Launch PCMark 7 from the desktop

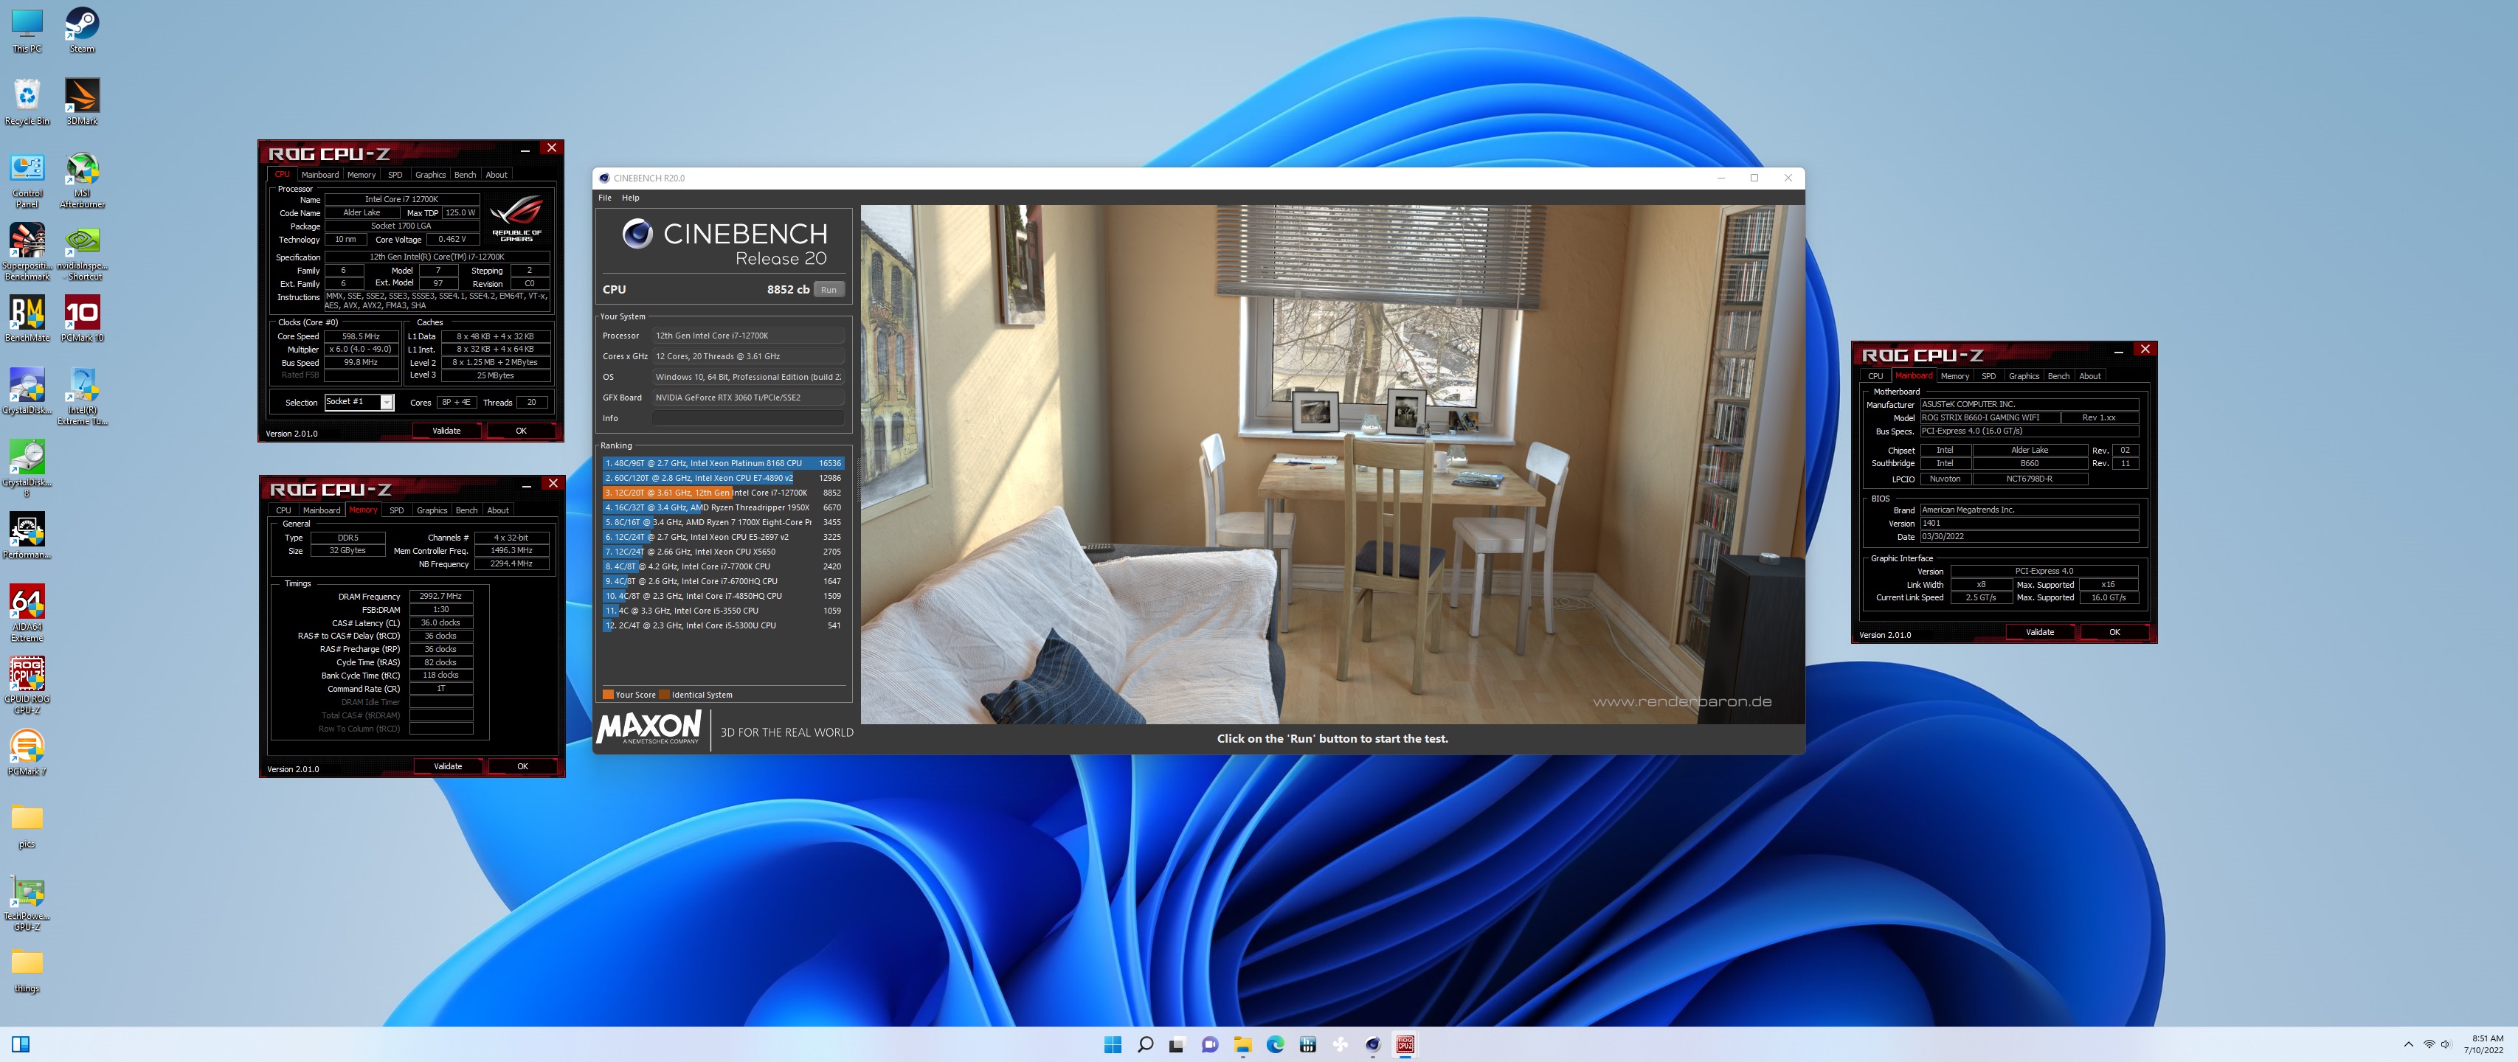pyautogui.click(x=27, y=753)
